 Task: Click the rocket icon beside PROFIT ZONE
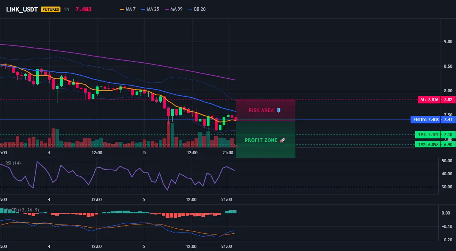pos(282,140)
